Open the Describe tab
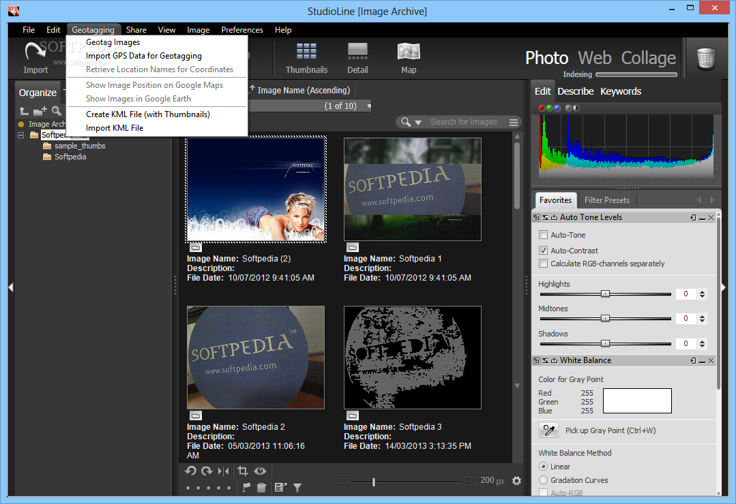This screenshot has height=504, width=736. pos(576,91)
